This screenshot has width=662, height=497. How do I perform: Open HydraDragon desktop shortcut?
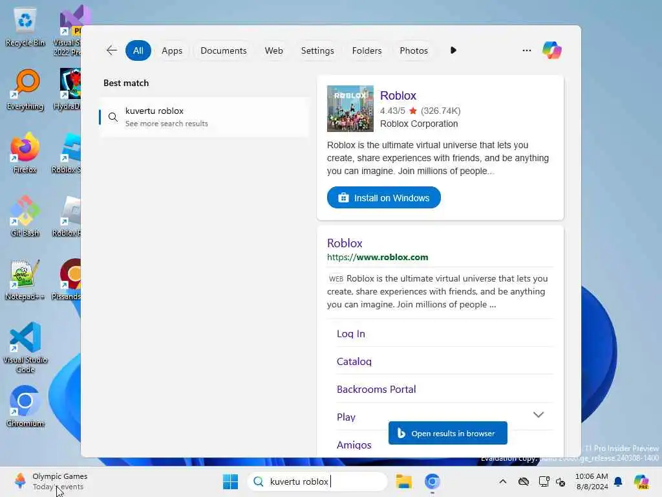(x=67, y=89)
